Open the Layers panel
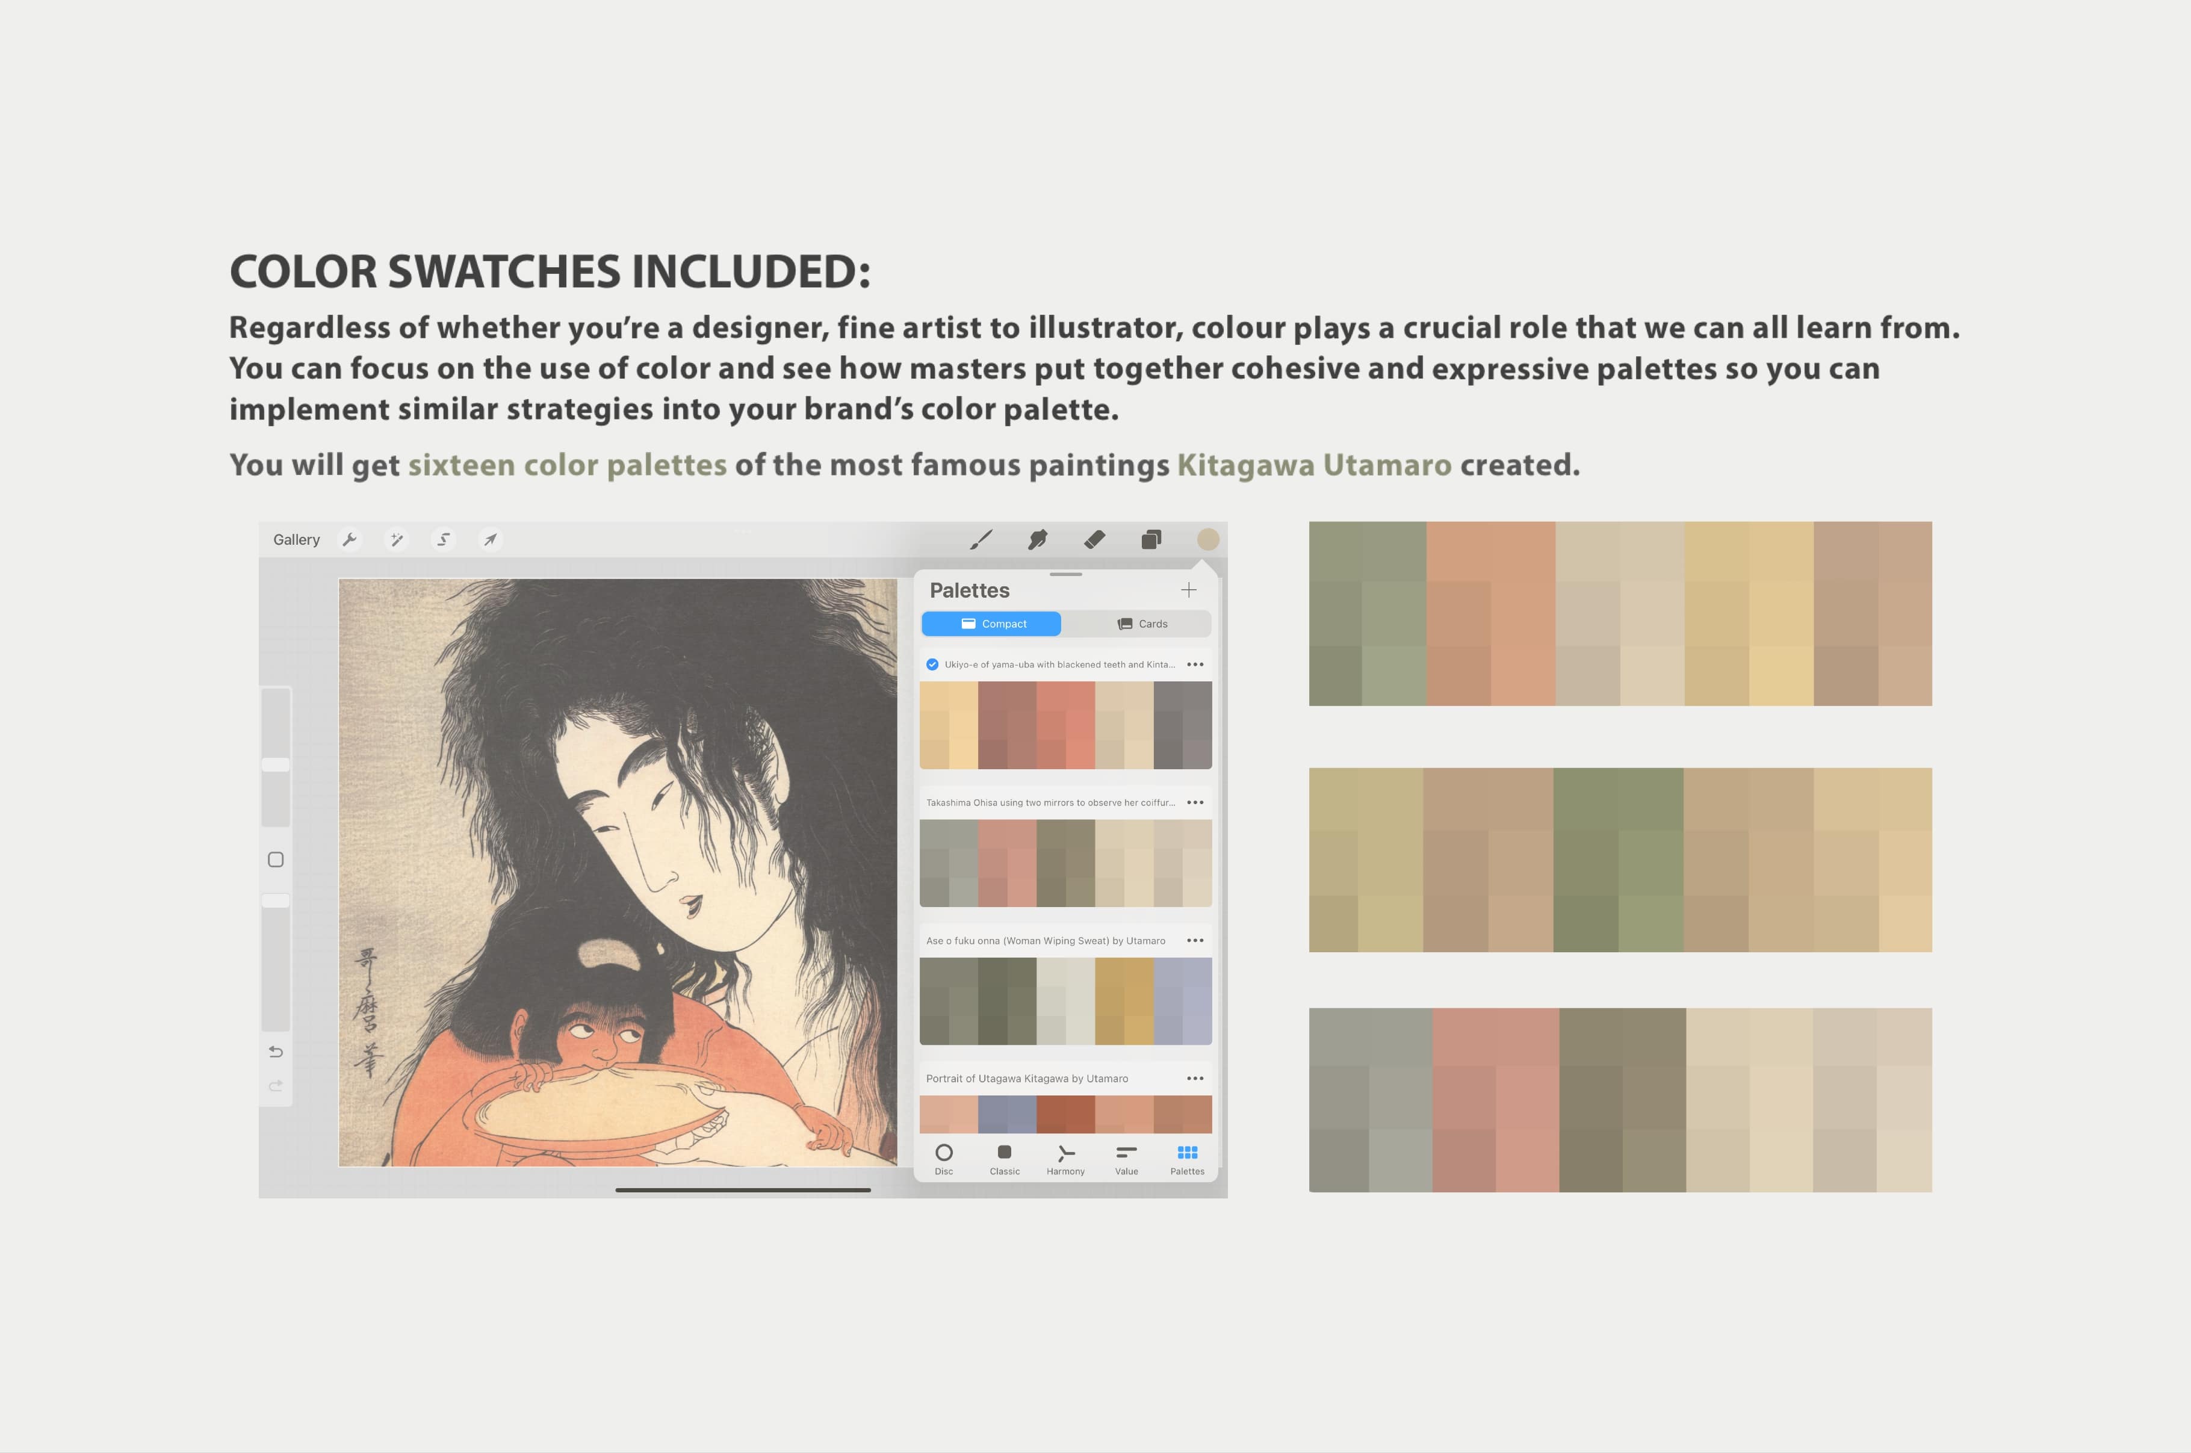This screenshot has height=1453, width=2191. coord(1151,539)
